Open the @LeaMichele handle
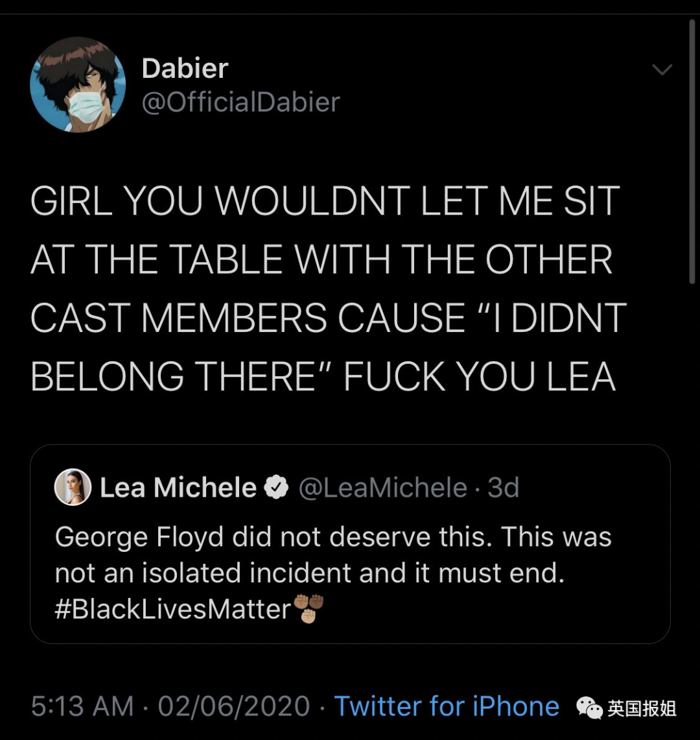Screen dimensions: 700x740 pos(382,488)
